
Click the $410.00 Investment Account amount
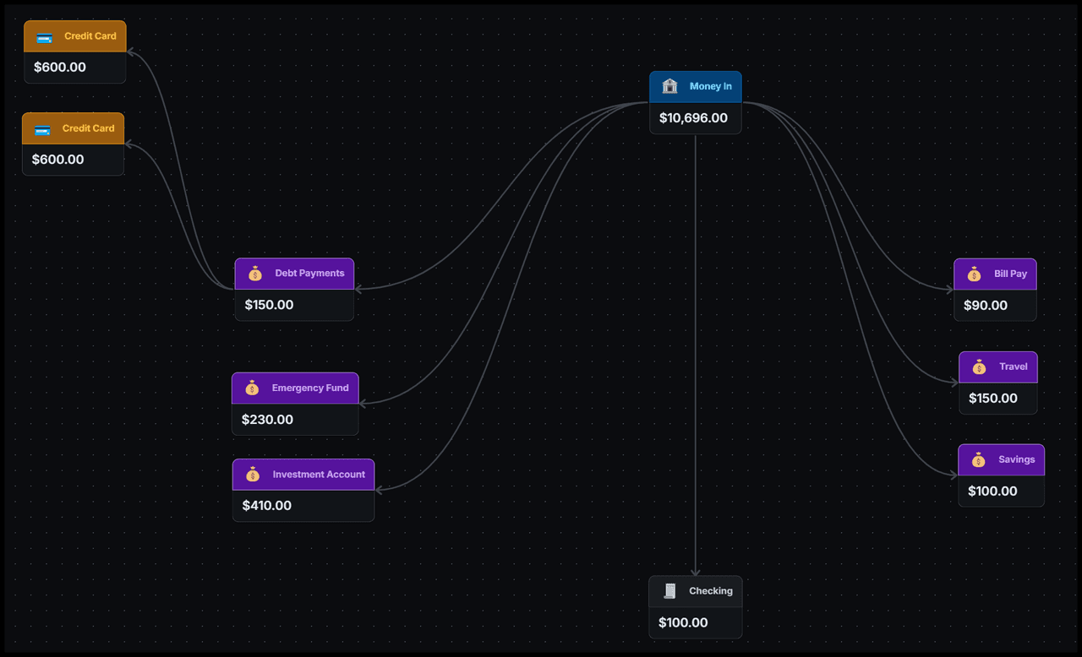click(266, 506)
